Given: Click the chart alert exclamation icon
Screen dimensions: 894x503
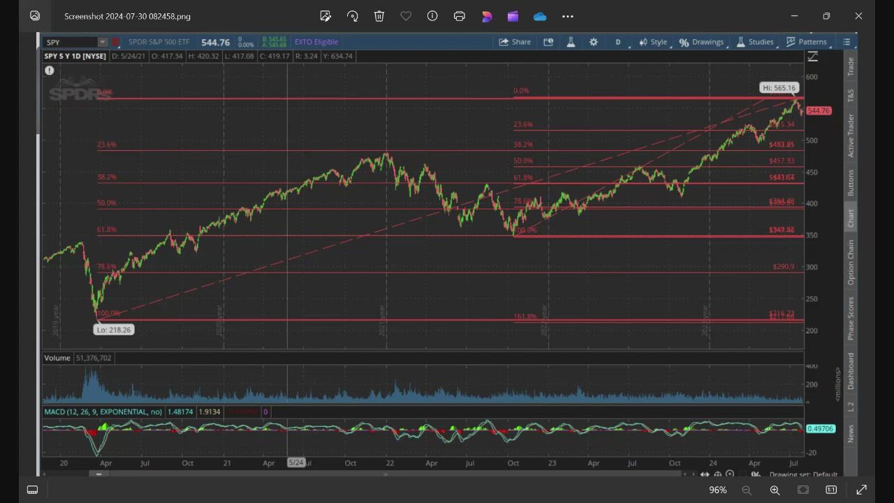Looking at the screenshot, I should pos(50,71).
